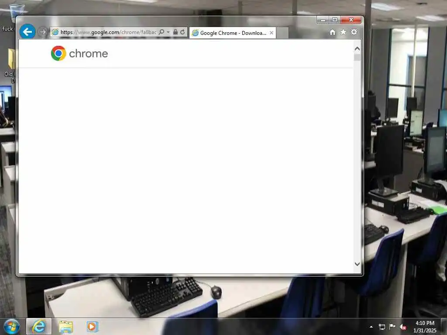This screenshot has width=447, height=335.
Task: Go to the home page icon
Action: click(332, 32)
